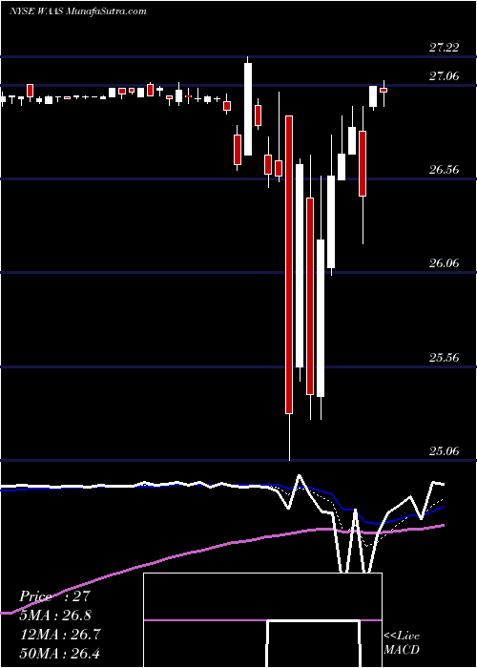Click the 25.56 price level label

point(445,358)
